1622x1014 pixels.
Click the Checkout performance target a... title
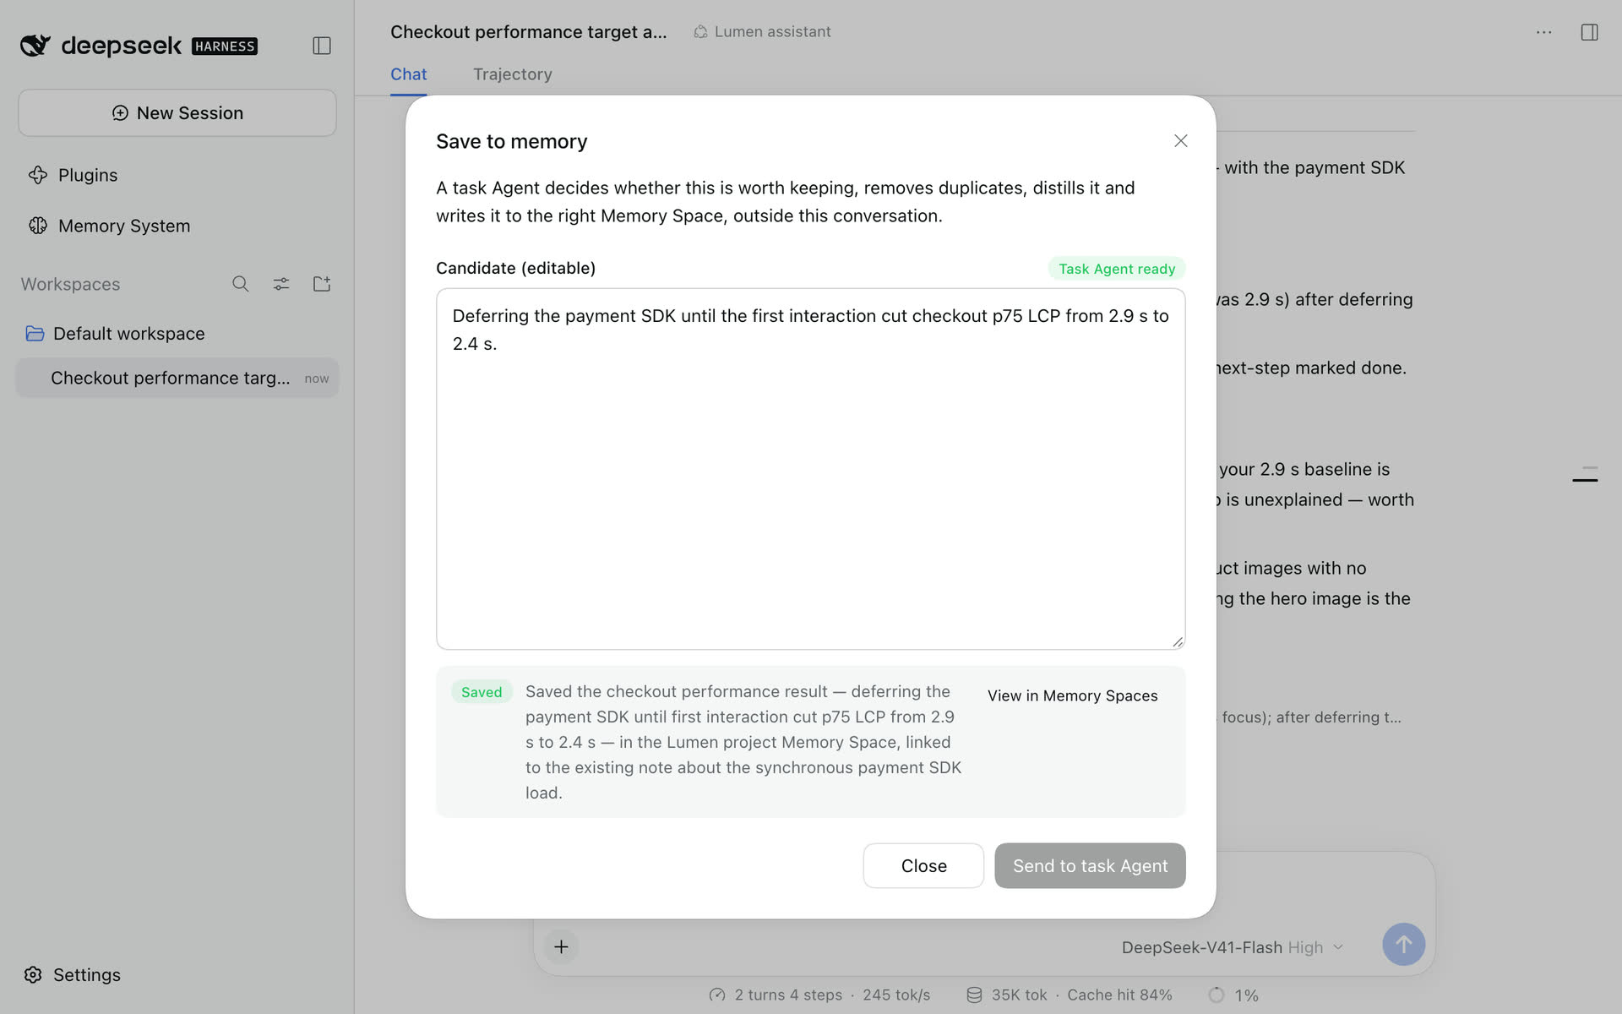tap(529, 32)
